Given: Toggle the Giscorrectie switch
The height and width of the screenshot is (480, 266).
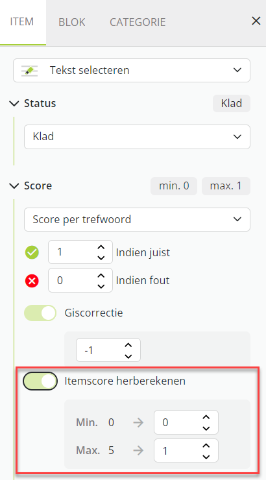Looking at the screenshot, I should click(40, 313).
